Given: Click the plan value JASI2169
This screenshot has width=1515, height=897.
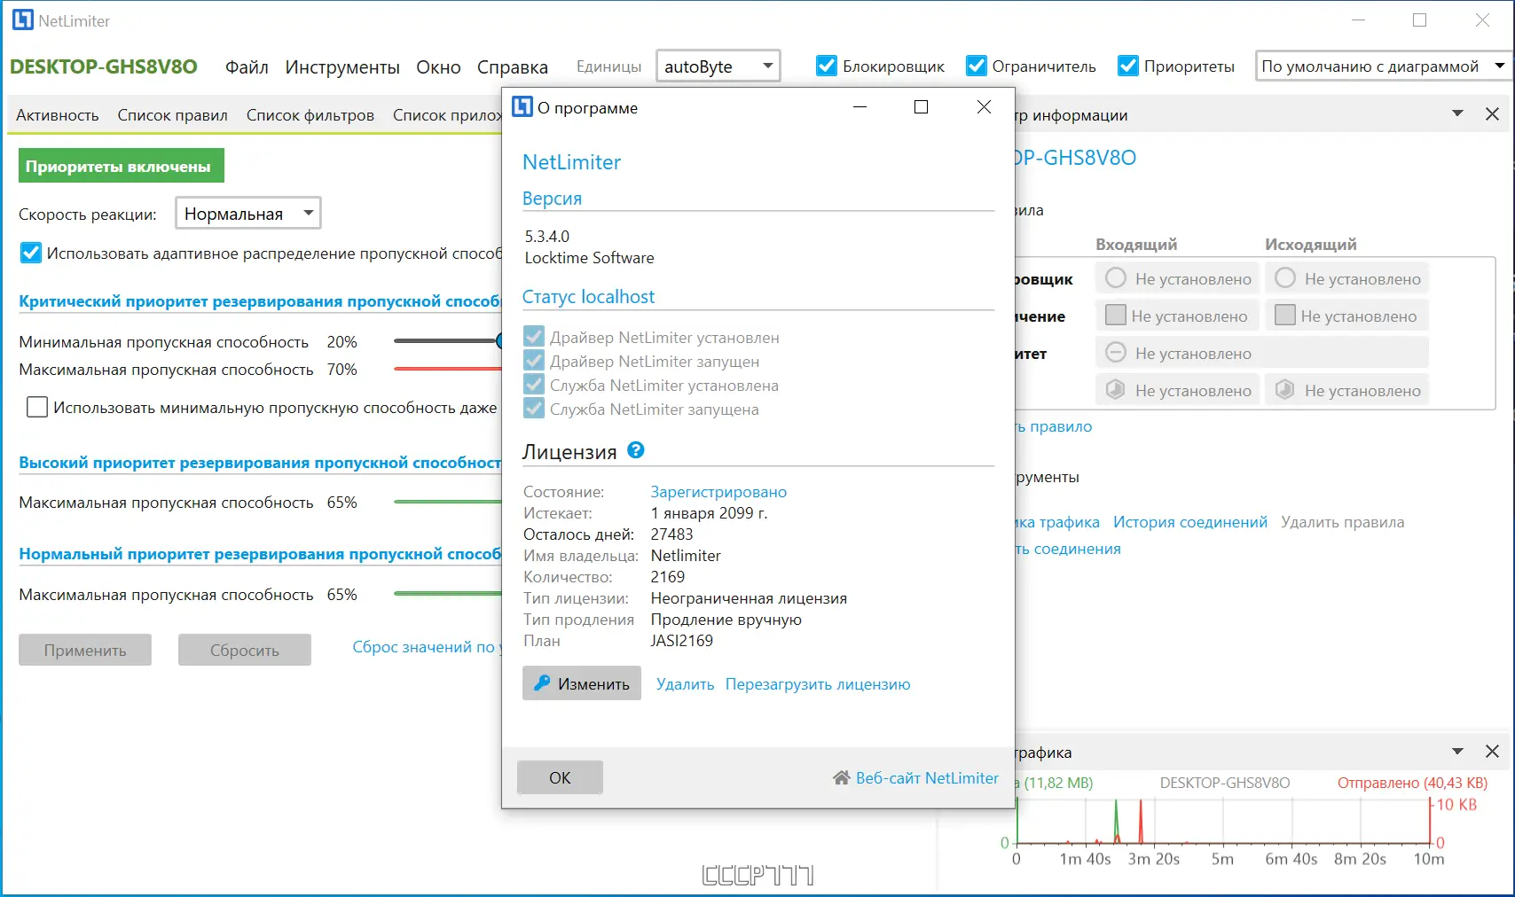Looking at the screenshot, I should tap(682, 641).
